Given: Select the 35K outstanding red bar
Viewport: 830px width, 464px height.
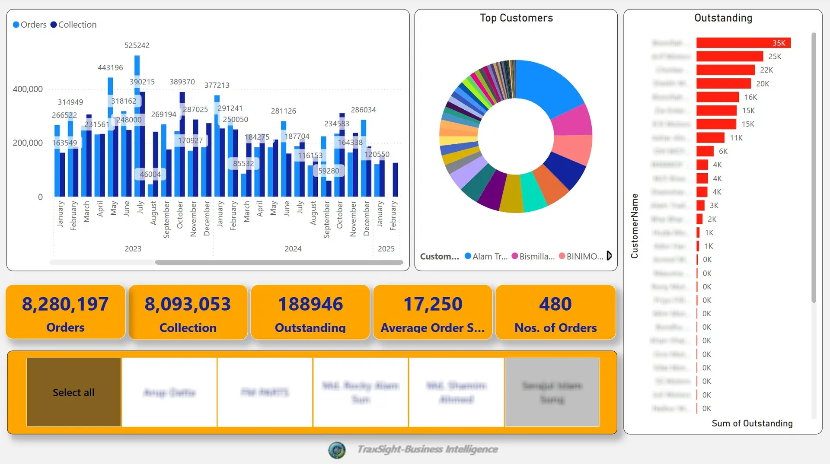Looking at the screenshot, I should point(743,43).
